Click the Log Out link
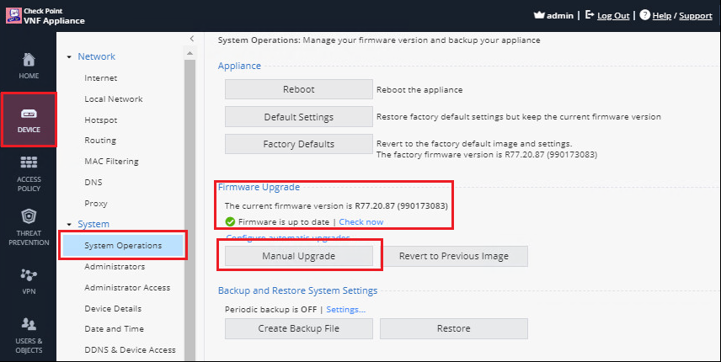Screen dimensions: 721x362 (x=613, y=16)
